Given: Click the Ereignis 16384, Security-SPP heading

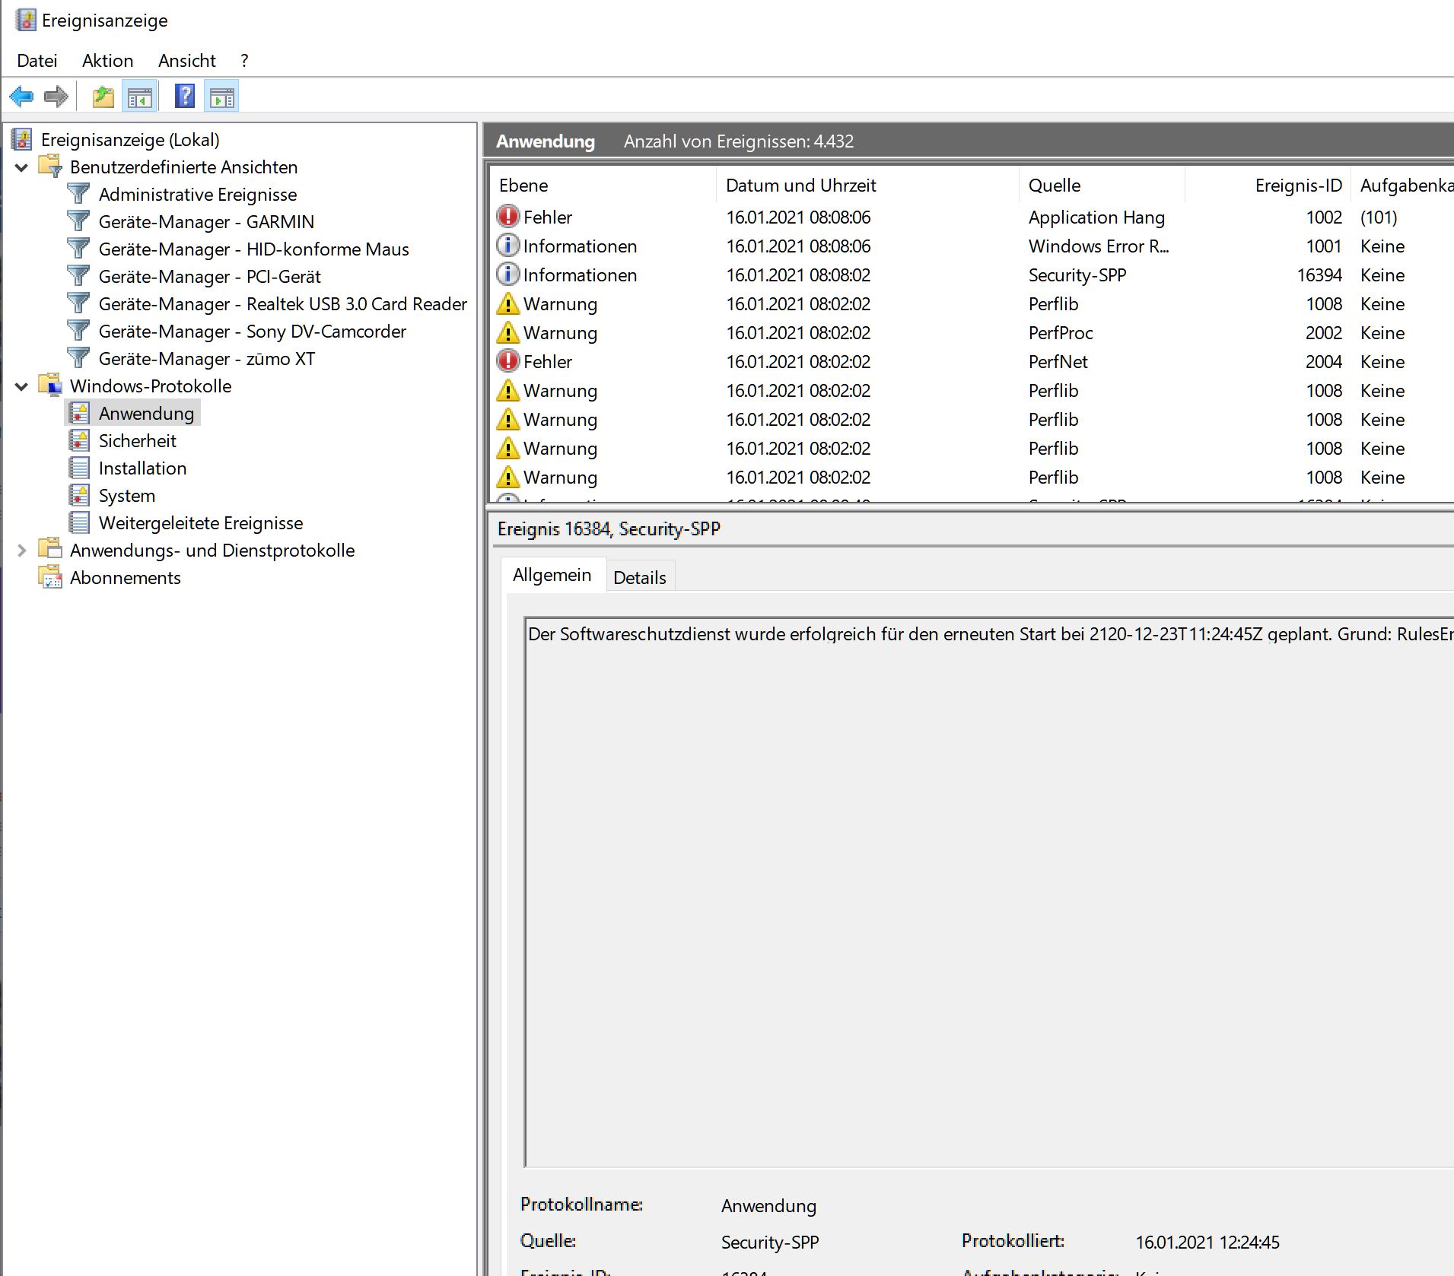Looking at the screenshot, I should tap(609, 529).
